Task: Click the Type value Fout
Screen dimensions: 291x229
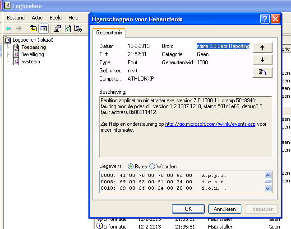Action: click(133, 62)
